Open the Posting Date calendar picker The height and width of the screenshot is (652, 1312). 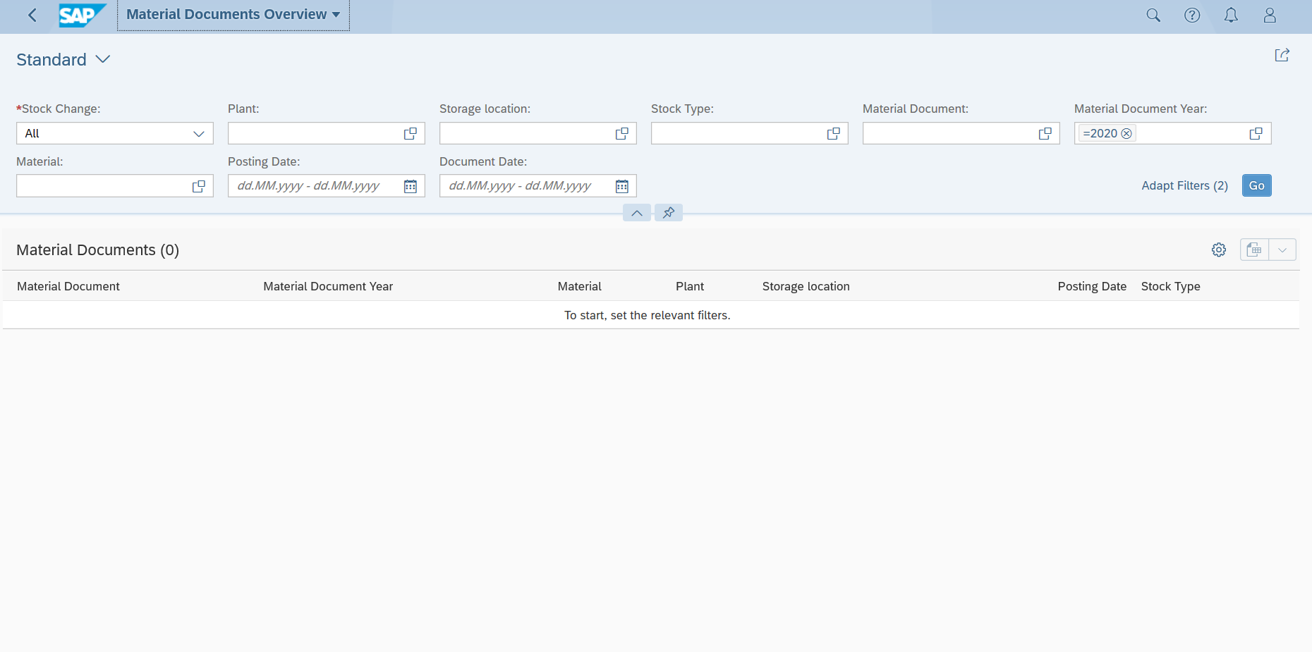(x=410, y=185)
